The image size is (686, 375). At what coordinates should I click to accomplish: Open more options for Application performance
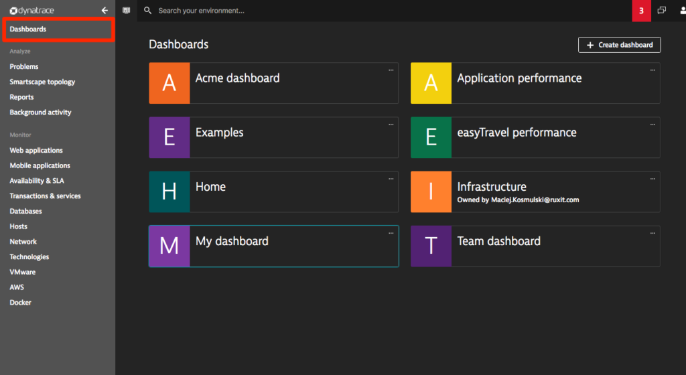pyautogui.click(x=653, y=70)
